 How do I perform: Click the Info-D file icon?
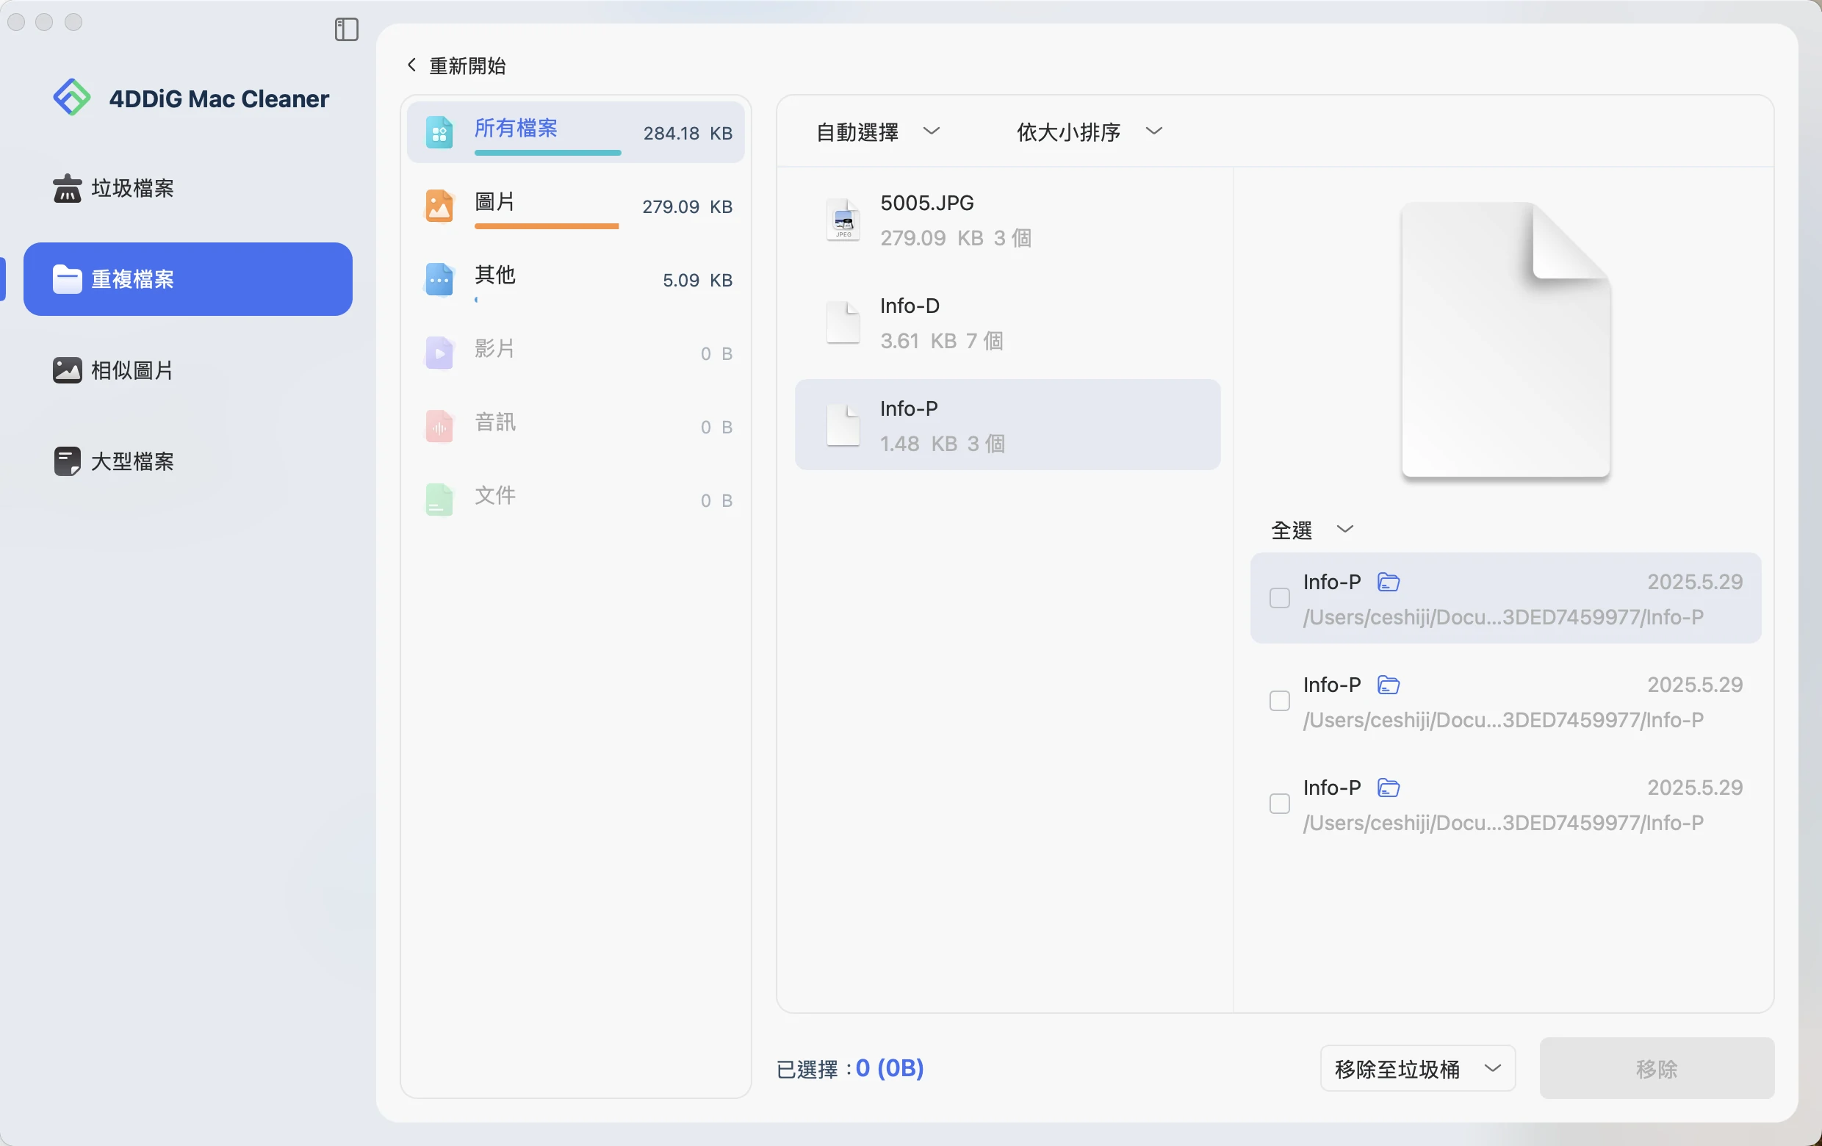843,322
